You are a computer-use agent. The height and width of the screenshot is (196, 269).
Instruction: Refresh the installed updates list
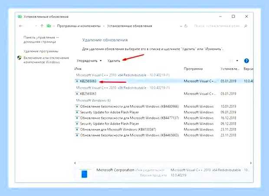186,26
